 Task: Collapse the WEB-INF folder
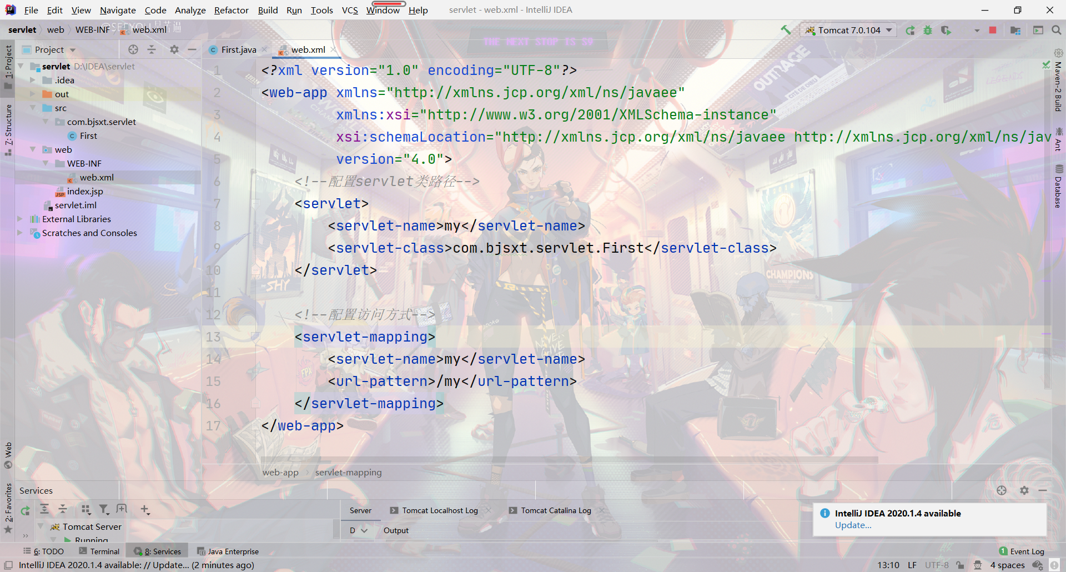46,164
